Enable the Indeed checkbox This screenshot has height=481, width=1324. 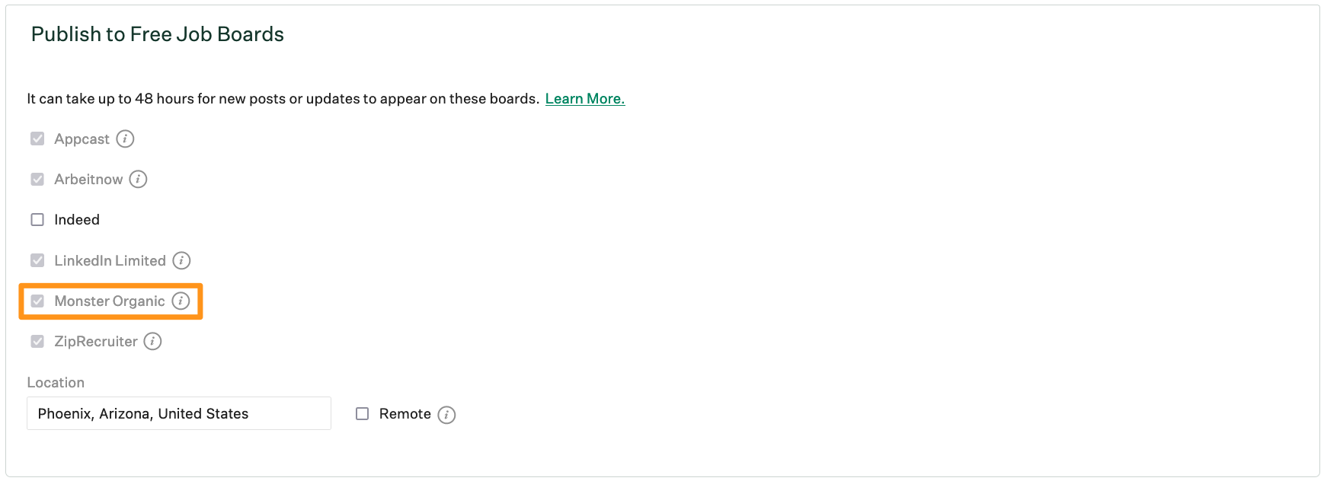point(38,219)
